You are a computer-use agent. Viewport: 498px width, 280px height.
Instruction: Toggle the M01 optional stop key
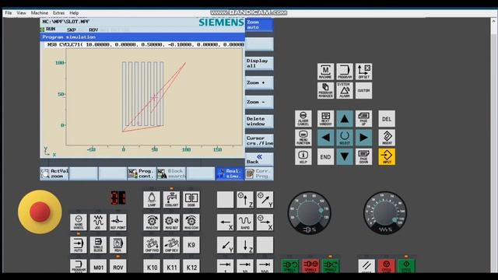tap(98, 266)
